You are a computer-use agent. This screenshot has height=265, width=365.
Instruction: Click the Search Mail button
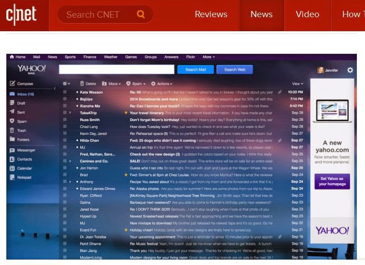195,70
